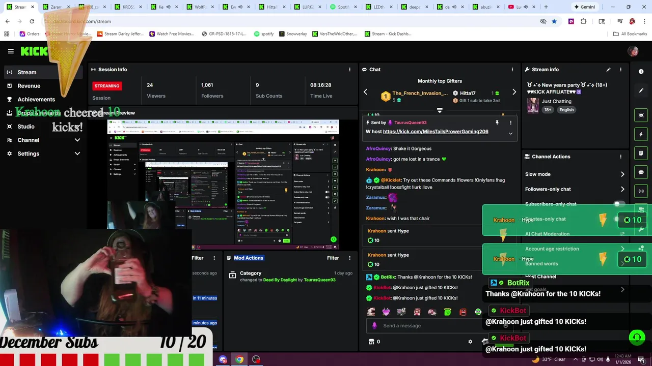The width and height of the screenshot is (652, 366).
Task: Unpin the pinned chat message
Action: (497, 123)
